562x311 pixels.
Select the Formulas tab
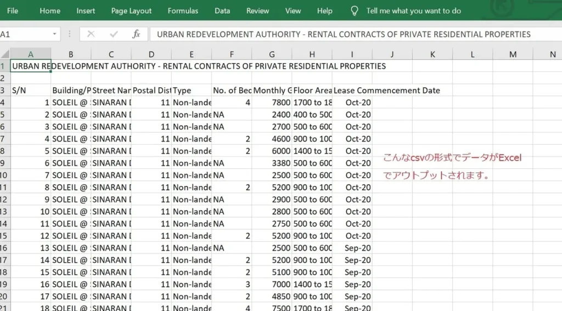coord(183,11)
